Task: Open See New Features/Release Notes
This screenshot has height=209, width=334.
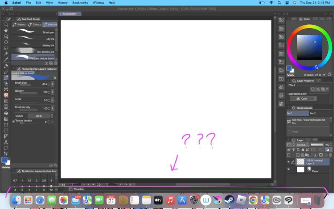Action: [308, 121]
